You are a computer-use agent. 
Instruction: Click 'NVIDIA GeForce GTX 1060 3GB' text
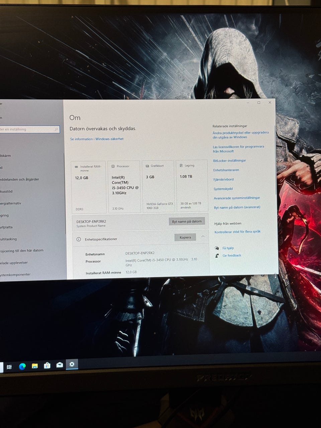(x=160, y=206)
